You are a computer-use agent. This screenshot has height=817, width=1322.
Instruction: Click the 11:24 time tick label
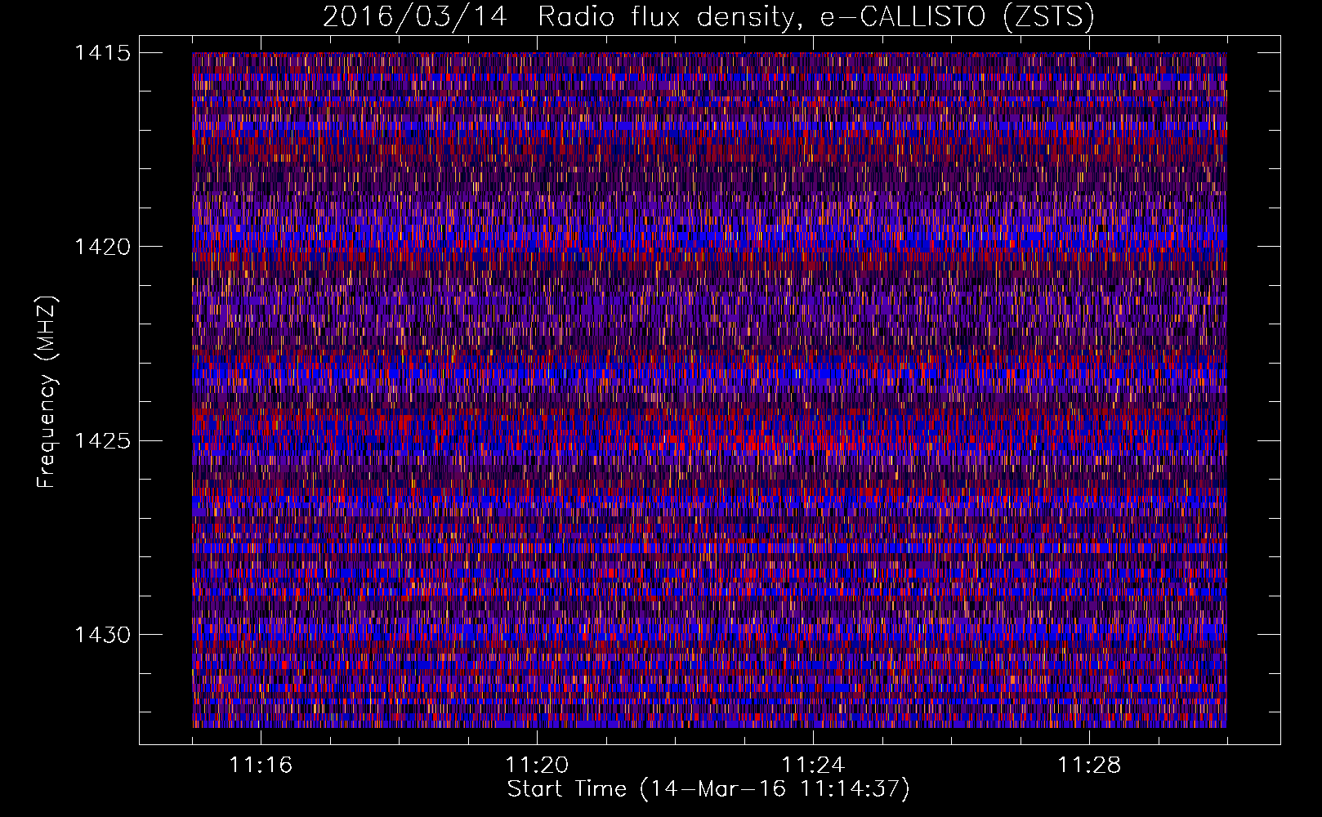point(813,766)
